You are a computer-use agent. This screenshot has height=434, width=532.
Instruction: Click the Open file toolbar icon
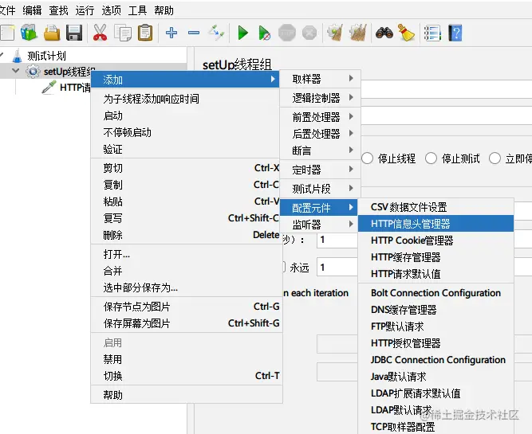[52, 33]
